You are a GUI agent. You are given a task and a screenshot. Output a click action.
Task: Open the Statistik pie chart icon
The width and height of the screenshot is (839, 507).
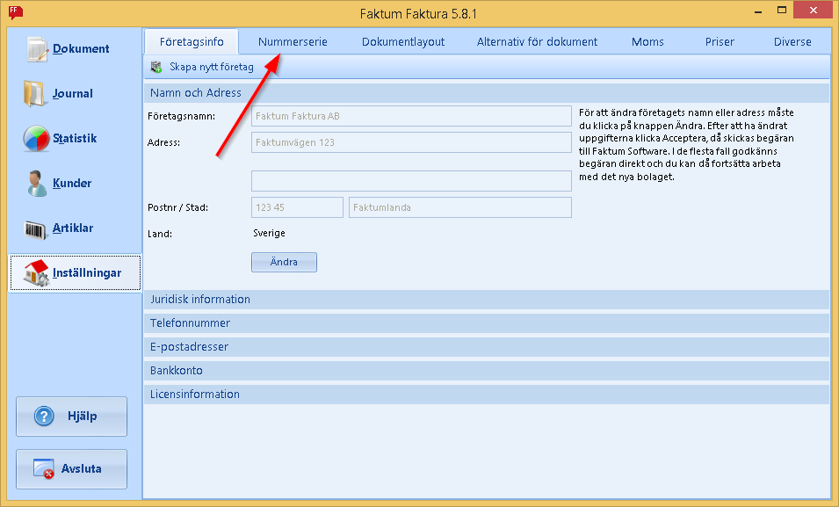click(x=36, y=139)
